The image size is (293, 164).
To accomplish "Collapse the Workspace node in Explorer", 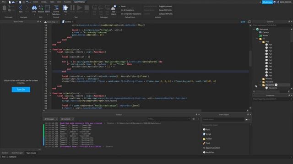I will coord(254,29).
